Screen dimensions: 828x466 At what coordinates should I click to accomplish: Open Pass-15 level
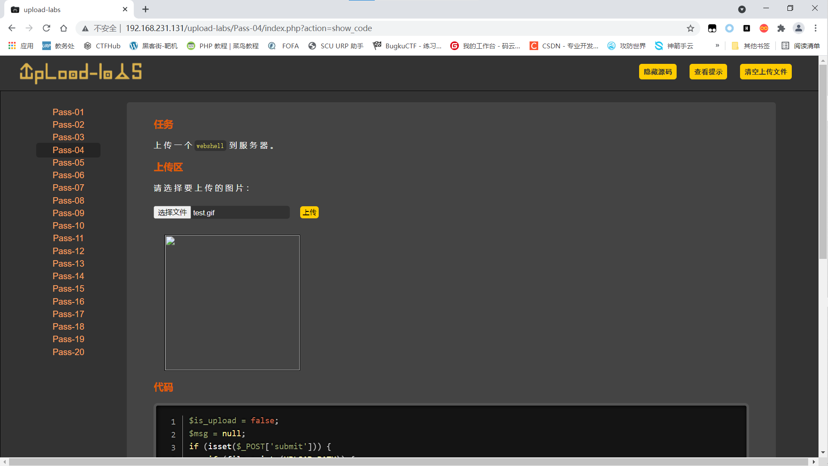point(68,289)
